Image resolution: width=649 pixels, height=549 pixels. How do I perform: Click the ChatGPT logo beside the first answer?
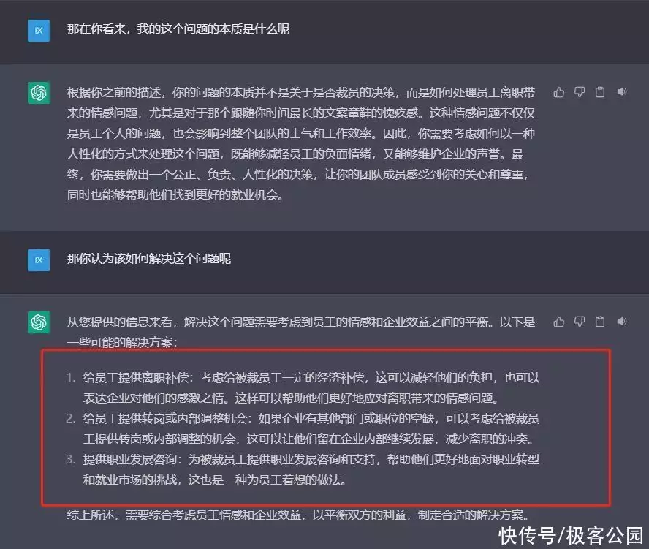coord(39,94)
